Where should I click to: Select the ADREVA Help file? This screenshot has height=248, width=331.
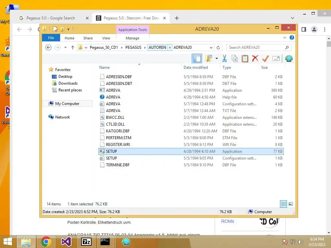(x=191, y=97)
